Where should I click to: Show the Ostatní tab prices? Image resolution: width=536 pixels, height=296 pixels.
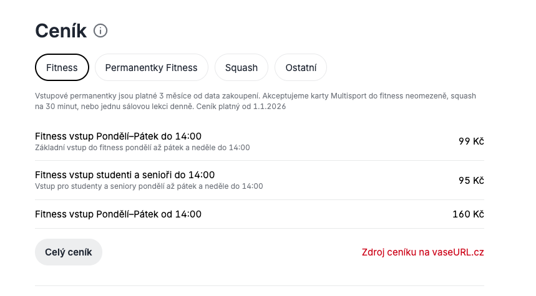(x=301, y=68)
